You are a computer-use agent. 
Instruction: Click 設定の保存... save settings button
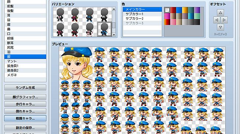(25, 128)
